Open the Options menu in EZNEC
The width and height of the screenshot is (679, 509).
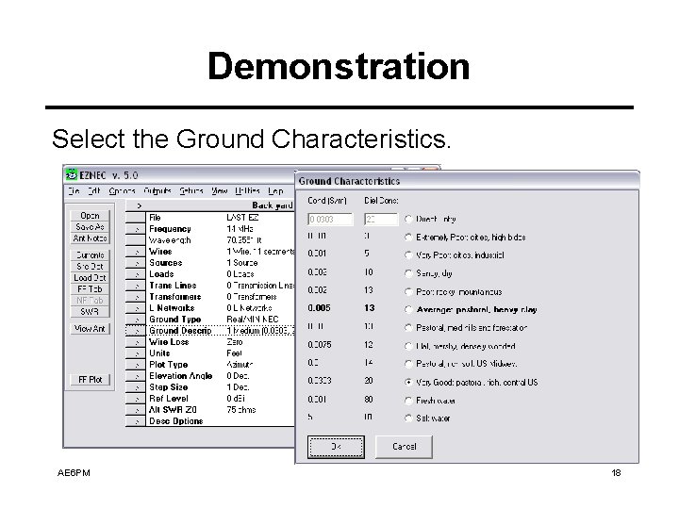pyautogui.click(x=122, y=190)
